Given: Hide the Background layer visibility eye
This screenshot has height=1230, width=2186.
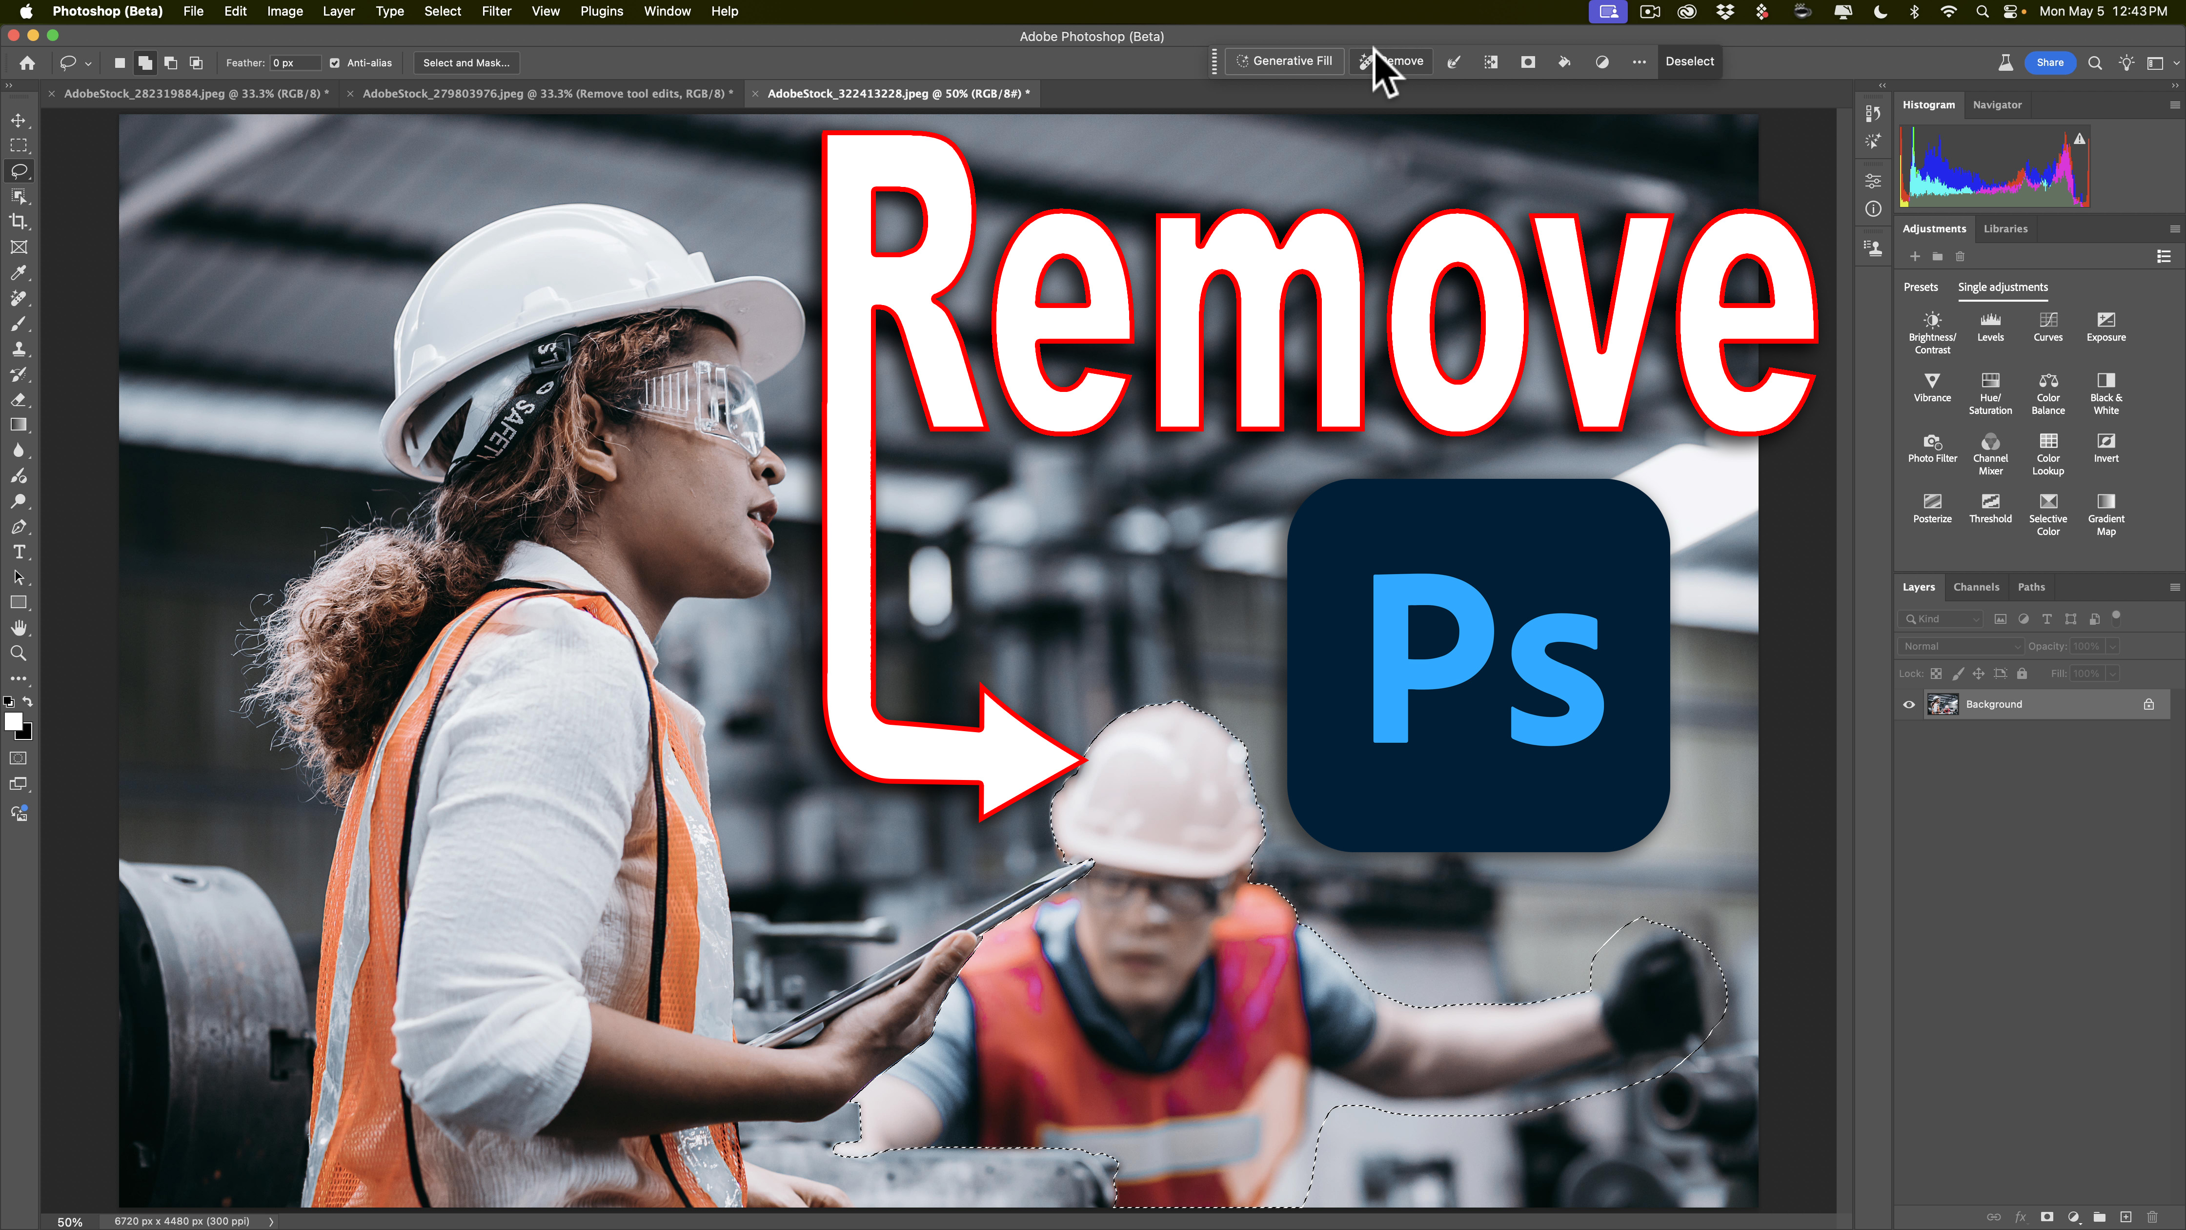Looking at the screenshot, I should pos(1908,704).
